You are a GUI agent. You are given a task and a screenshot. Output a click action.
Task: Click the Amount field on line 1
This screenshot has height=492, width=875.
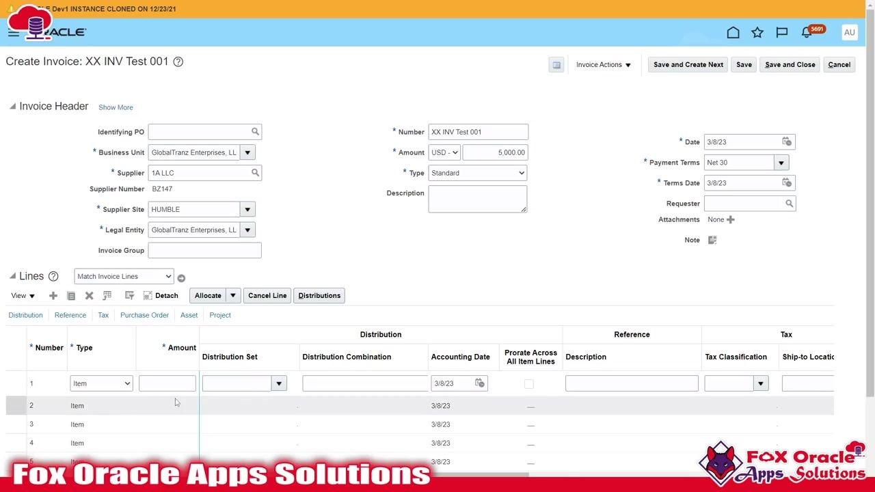(x=167, y=383)
